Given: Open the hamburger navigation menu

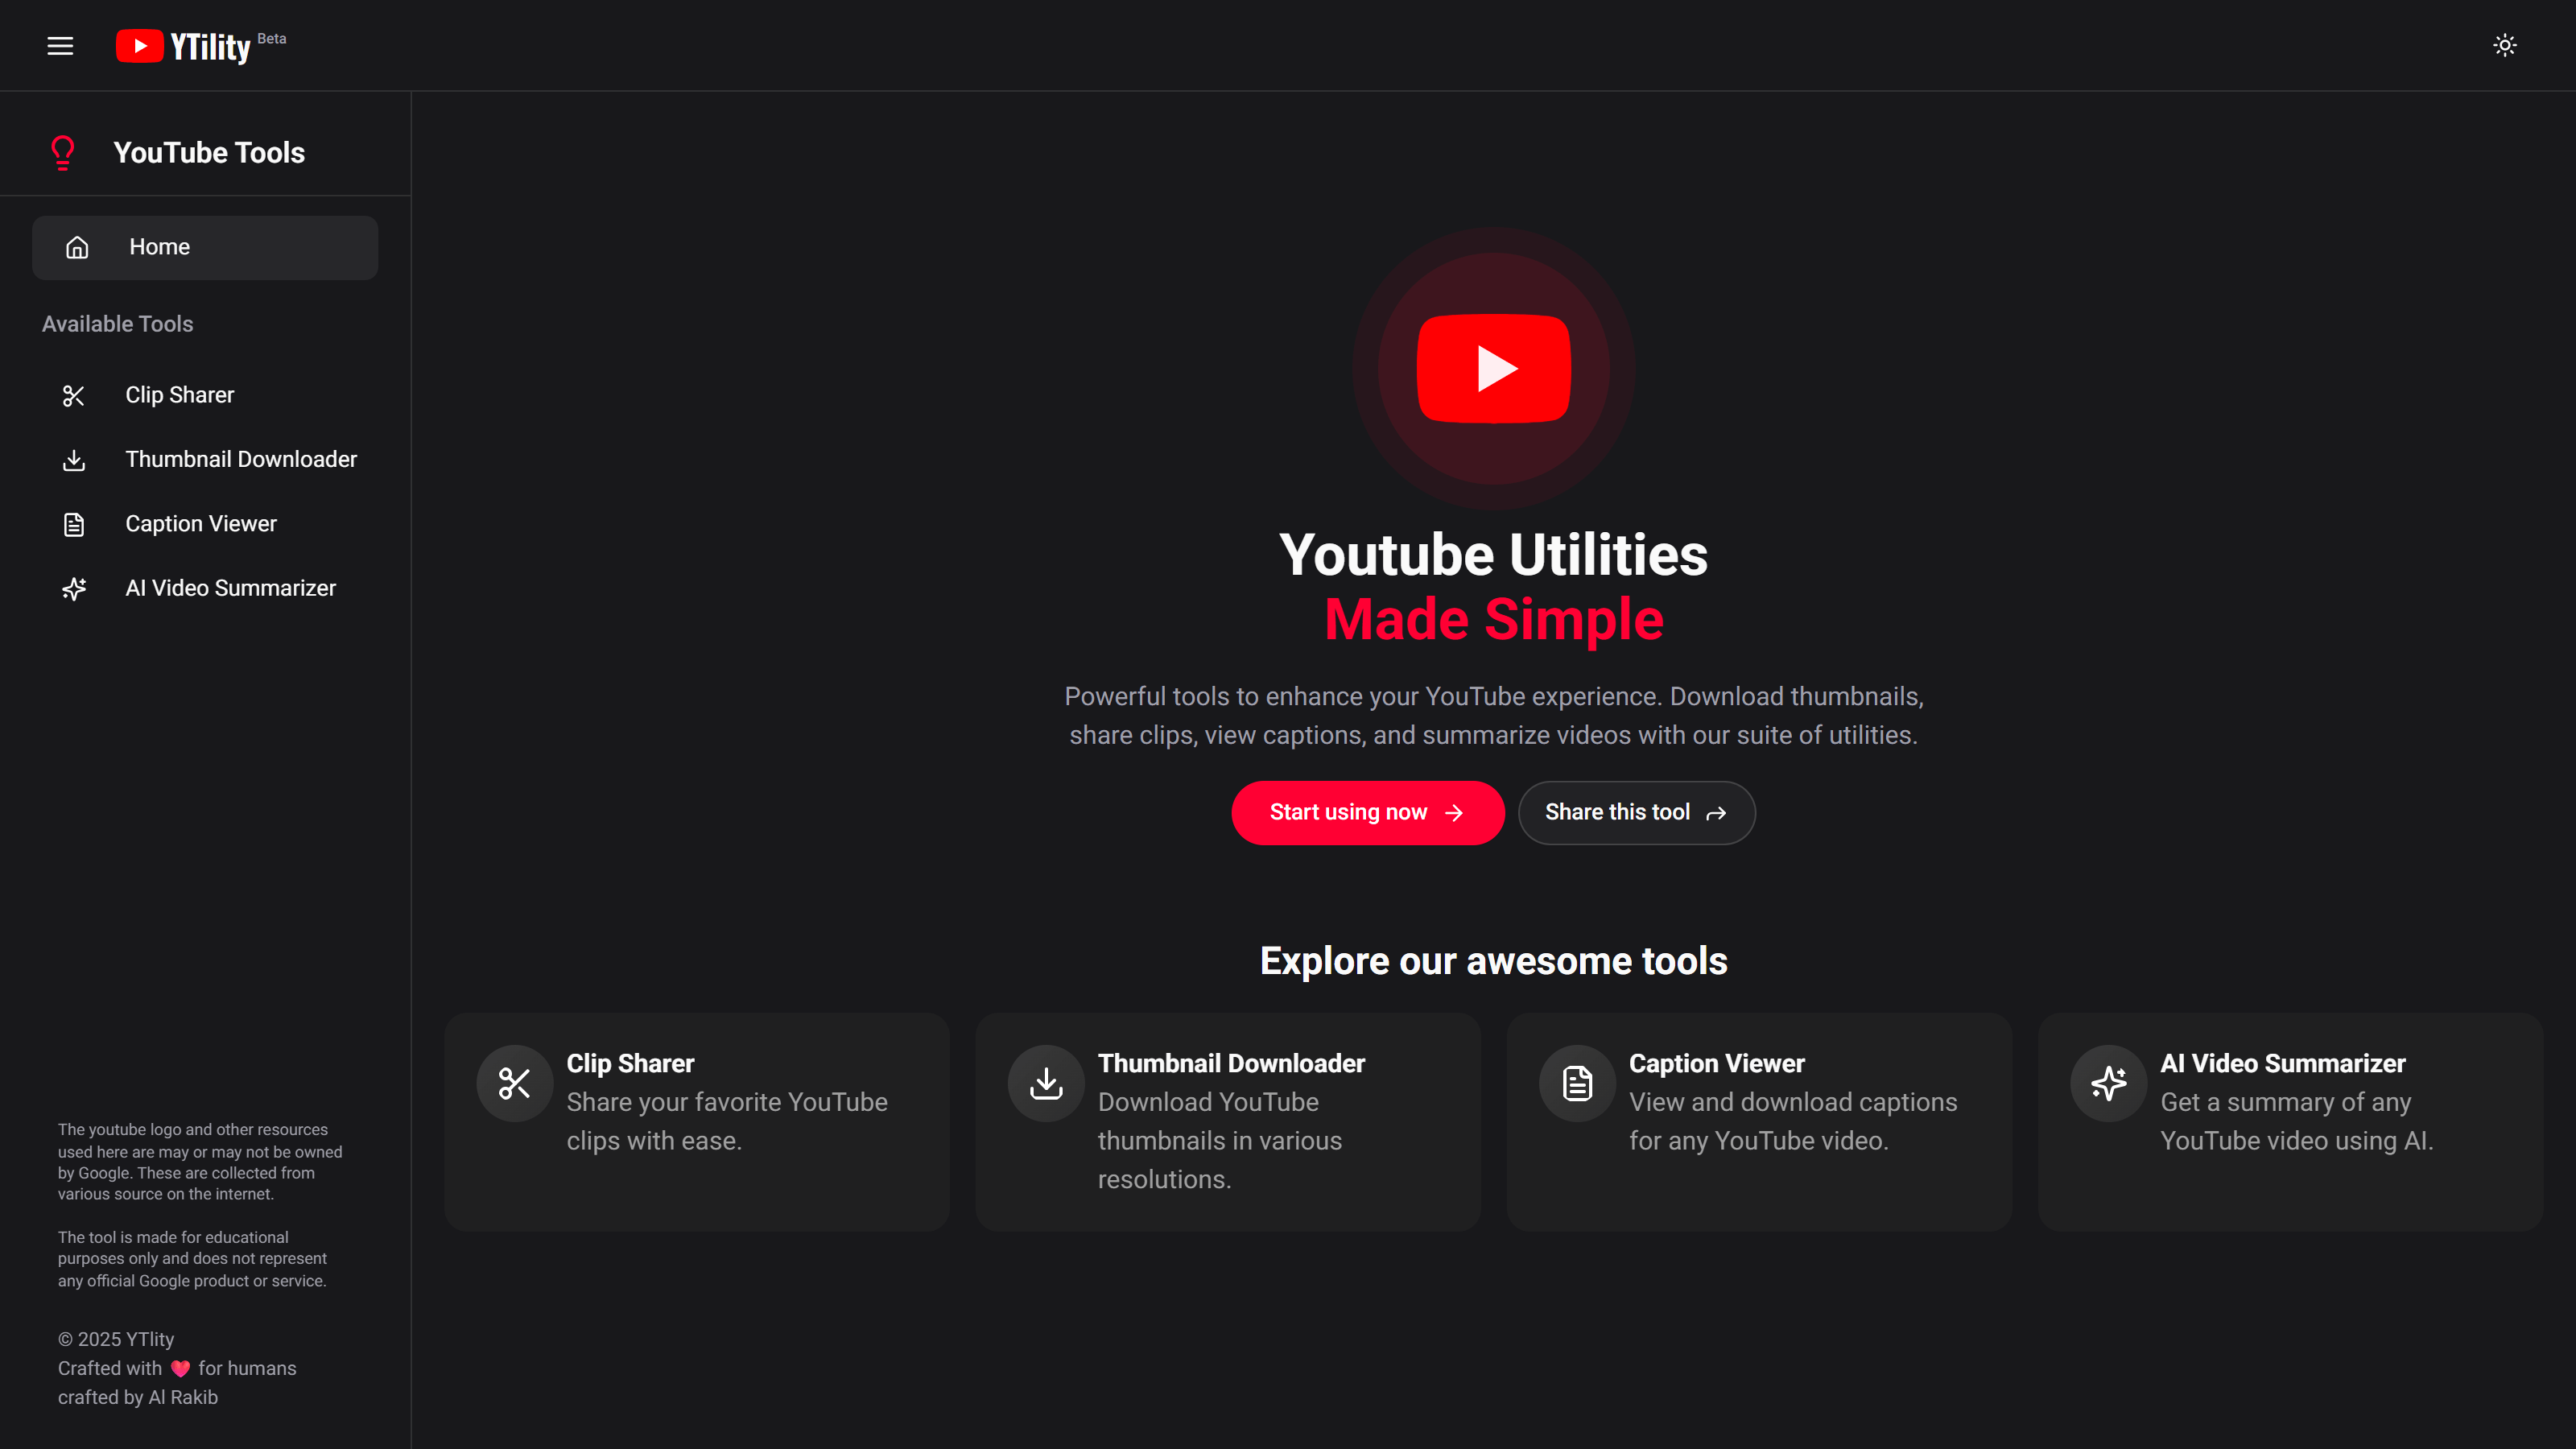Looking at the screenshot, I should coord(60,45).
